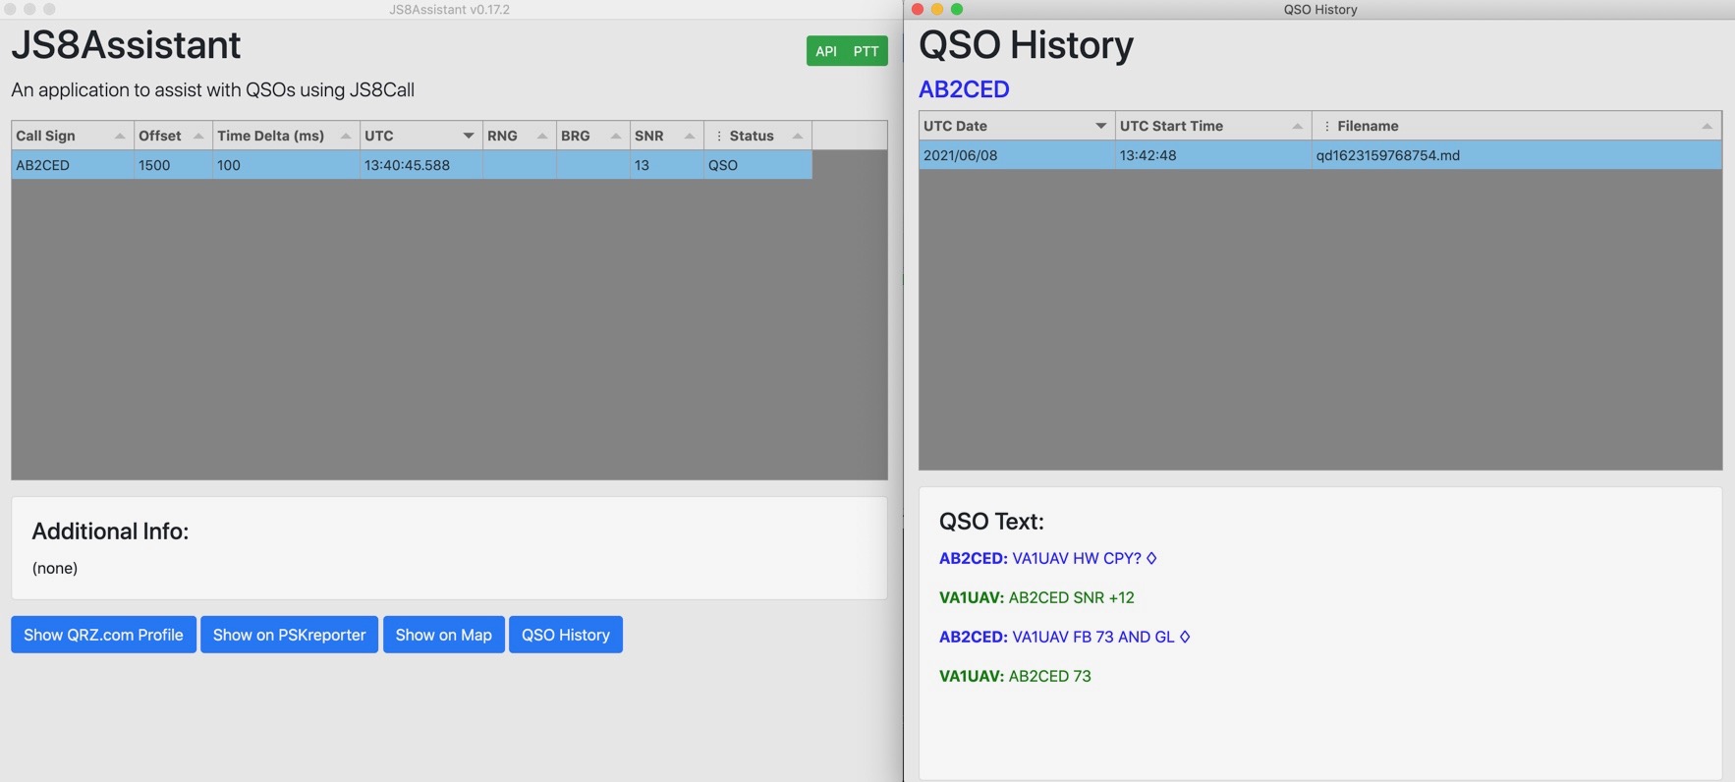The width and height of the screenshot is (1735, 782).
Task: Toggle the green API status indicator
Action: [826, 51]
